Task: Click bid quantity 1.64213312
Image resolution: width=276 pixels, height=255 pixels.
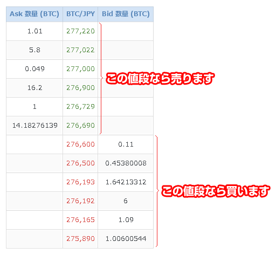Action: tap(126, 182)
